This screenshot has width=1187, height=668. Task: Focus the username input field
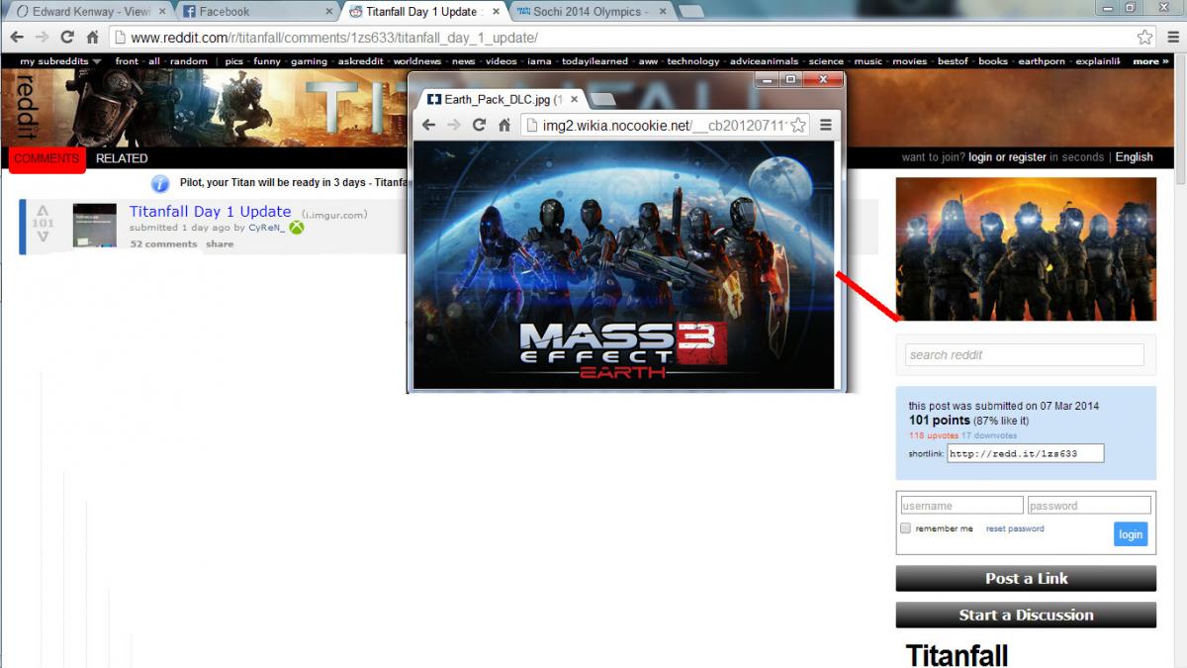pyautogui.click(x=961, y=506)
